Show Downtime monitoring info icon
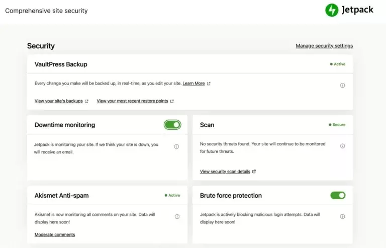 coord(176,146)
